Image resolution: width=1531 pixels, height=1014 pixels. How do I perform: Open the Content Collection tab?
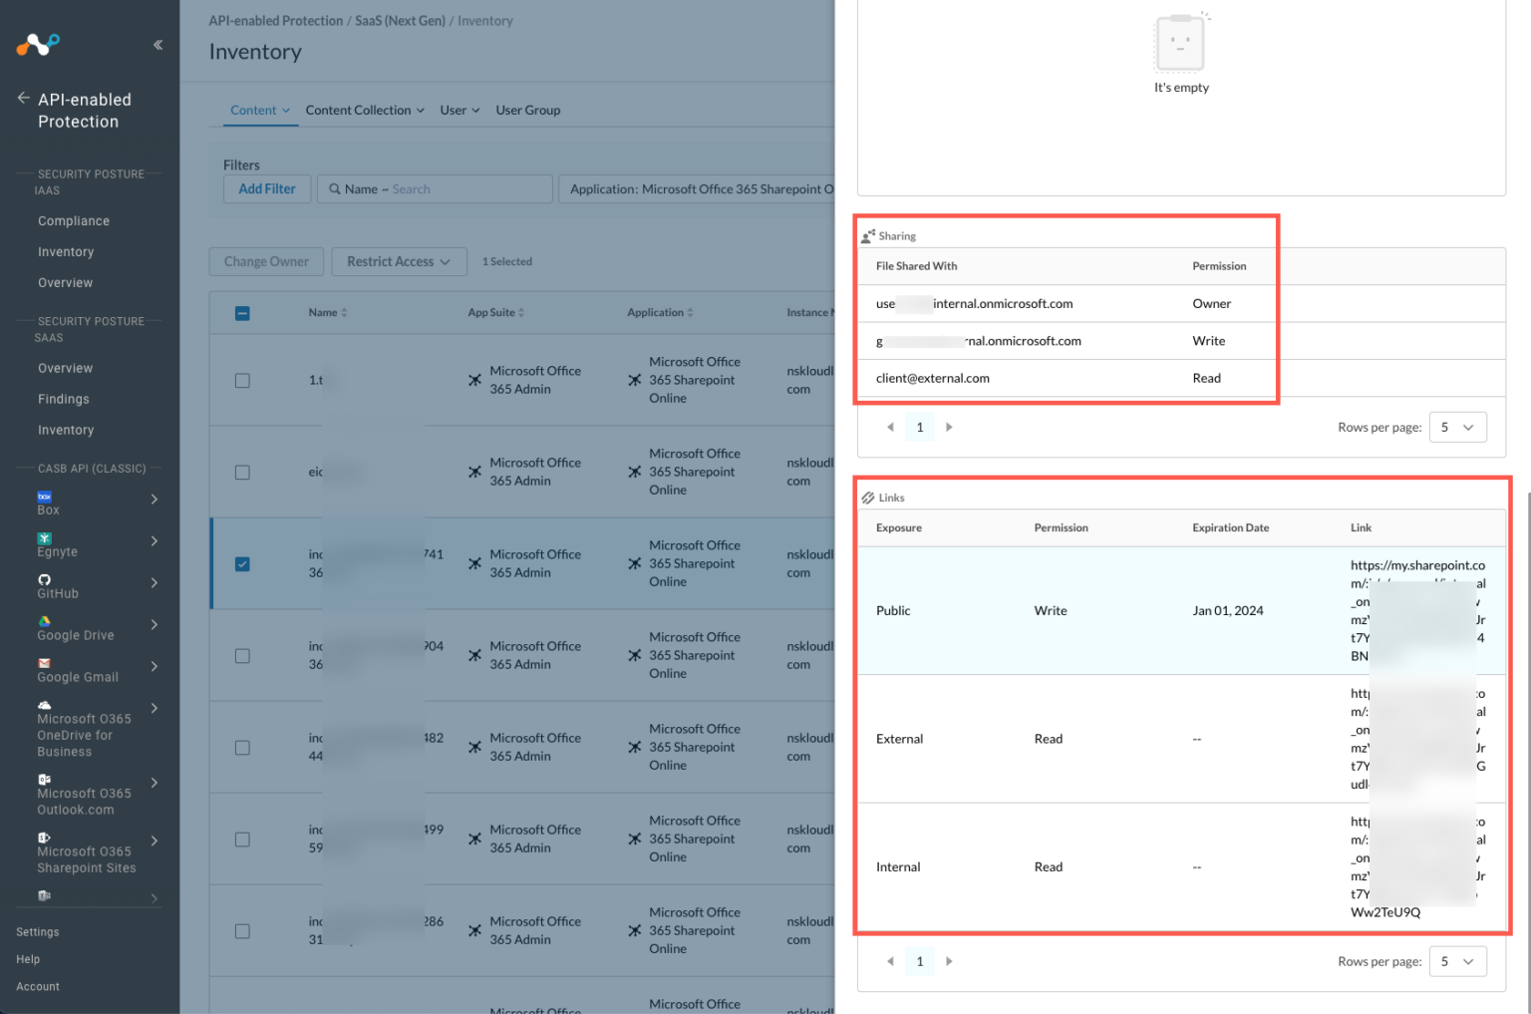[x=359, y=110]
